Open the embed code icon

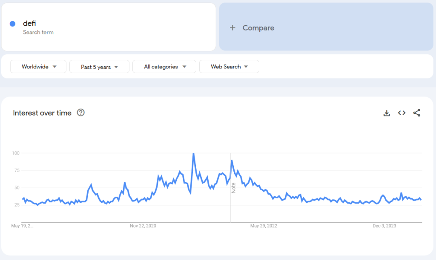(x=402, y=113)
